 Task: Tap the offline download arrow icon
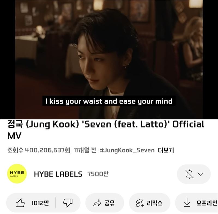point(187,203)
